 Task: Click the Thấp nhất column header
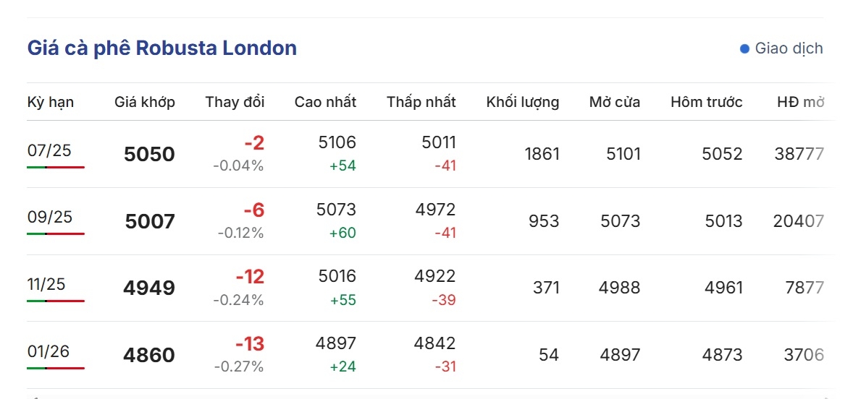[x=421, y=102]
